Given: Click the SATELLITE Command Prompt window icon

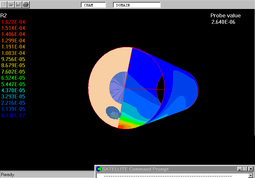Looking at the screenshot, I should 99,169.
